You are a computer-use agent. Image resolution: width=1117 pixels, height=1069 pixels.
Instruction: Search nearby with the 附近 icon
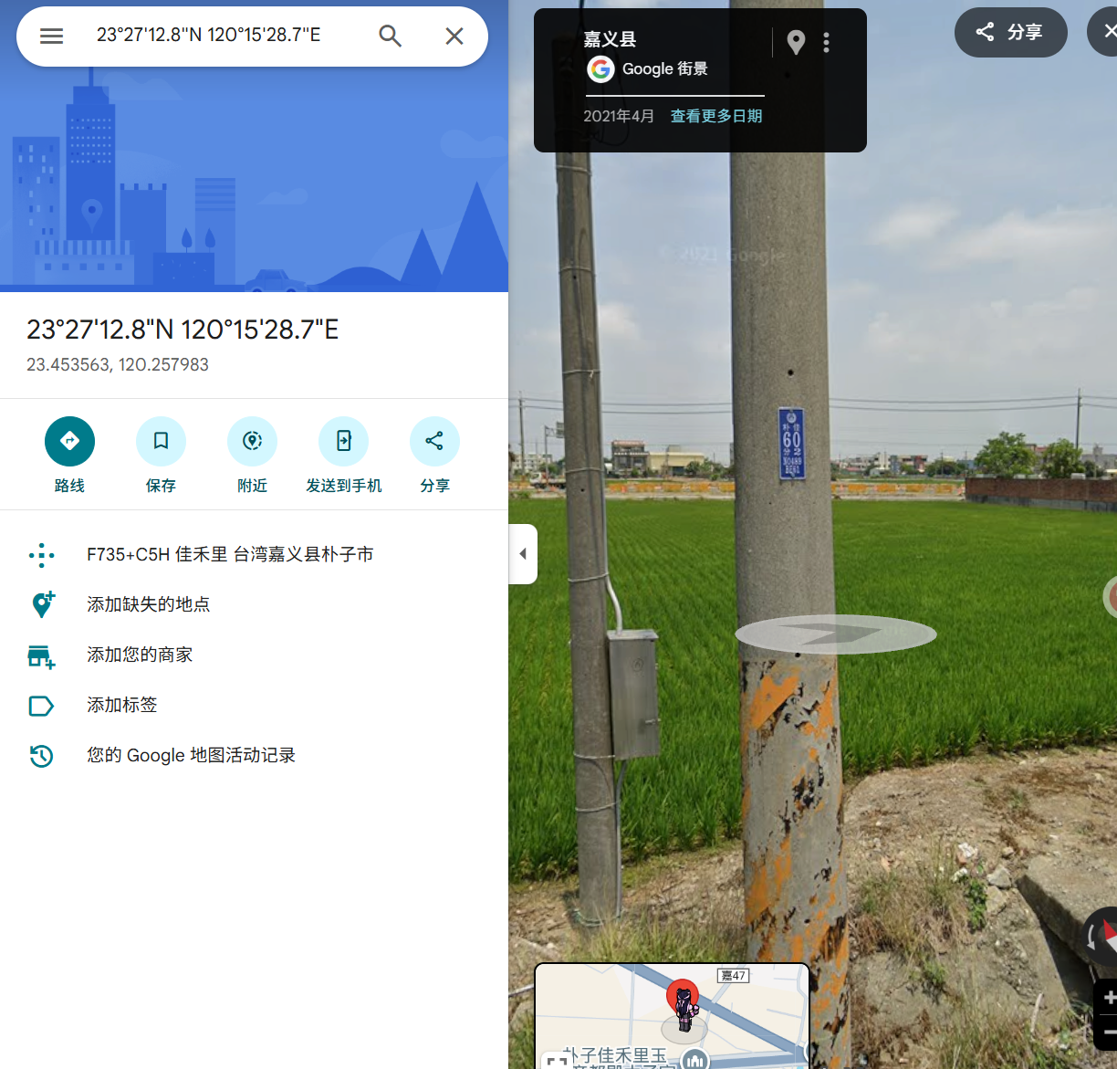coord(252,442)
